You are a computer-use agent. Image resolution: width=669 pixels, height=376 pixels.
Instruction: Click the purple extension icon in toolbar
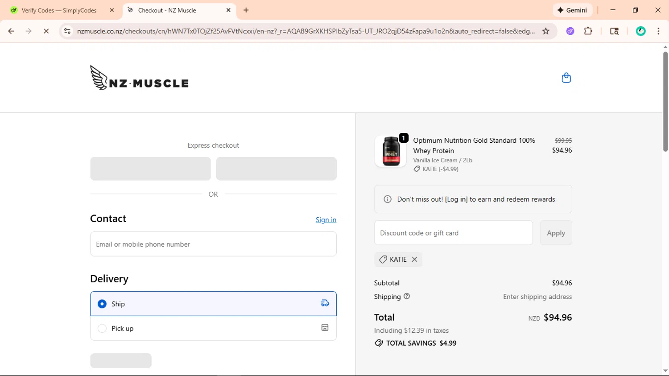570,31
